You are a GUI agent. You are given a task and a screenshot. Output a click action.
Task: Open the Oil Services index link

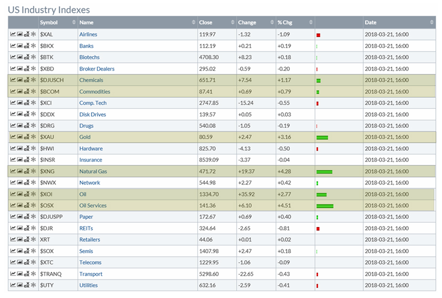point(93,206)
